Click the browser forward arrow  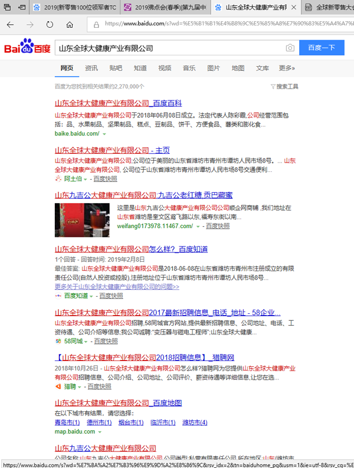coord(30,25)
